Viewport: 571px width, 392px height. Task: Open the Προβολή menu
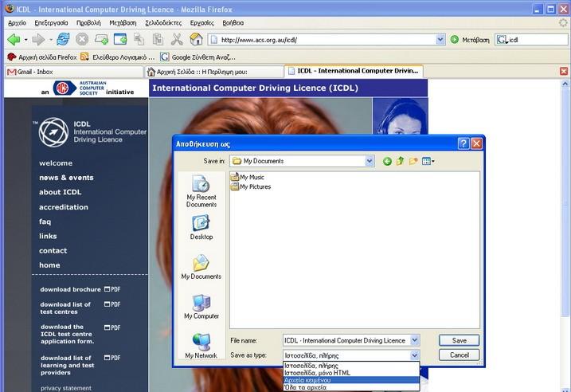pyautogui.click(x=88, y=22)
